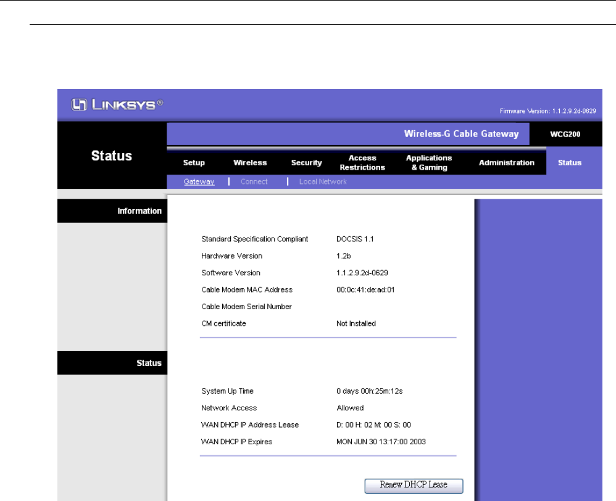
Task: Click the Standard Specification Compliant label
Action: point(254,239)
